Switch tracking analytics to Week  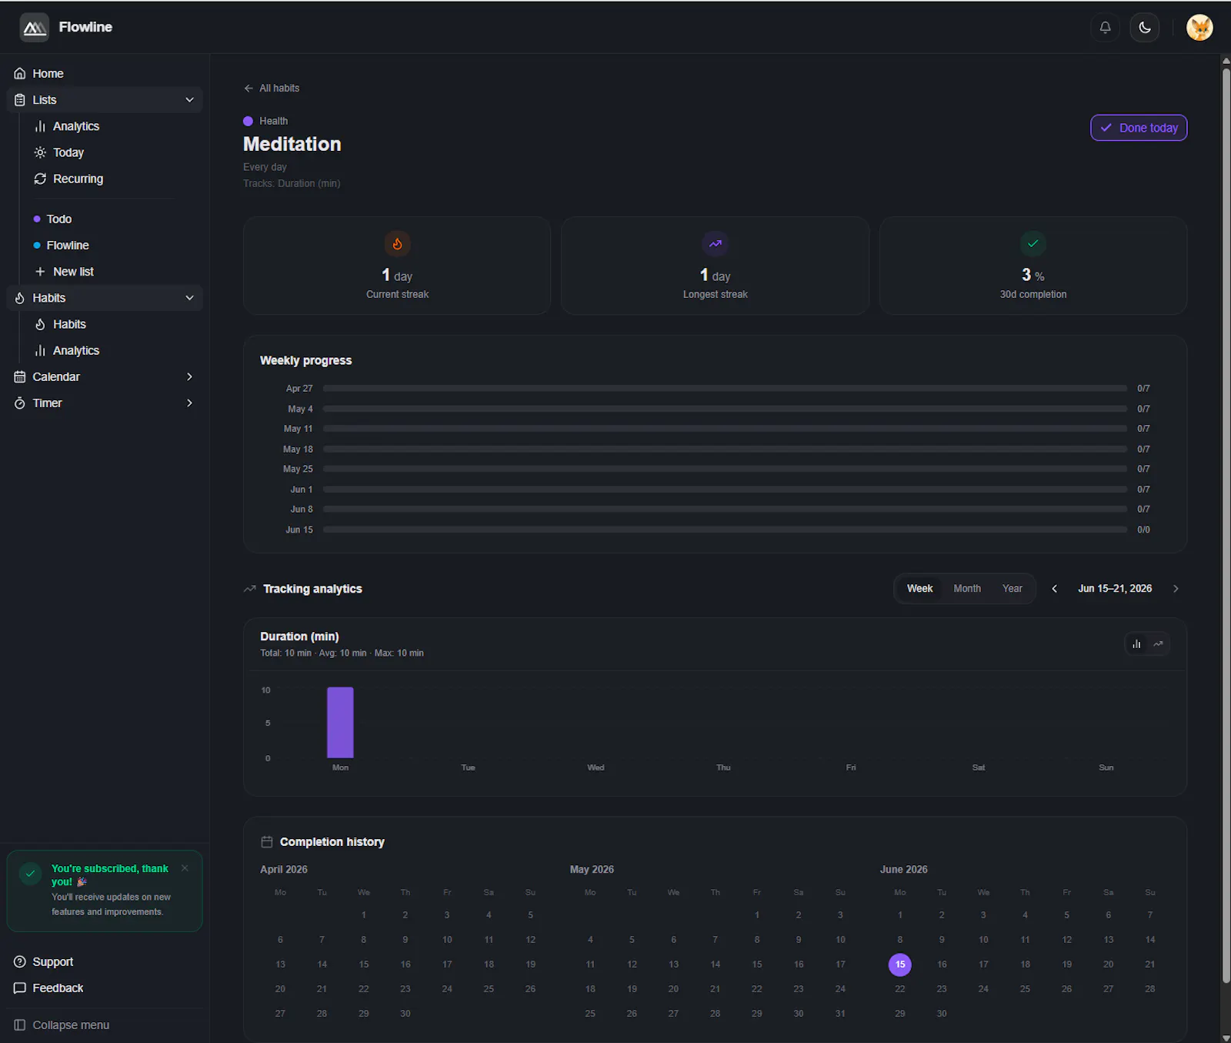(x=919, y=589)
